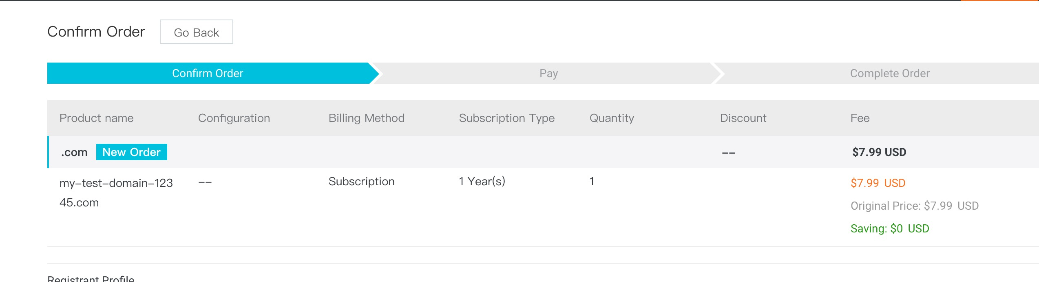This screenshot has width=1039, height=282.
Task: Click the Fee column header
Action: pos(860,118)
